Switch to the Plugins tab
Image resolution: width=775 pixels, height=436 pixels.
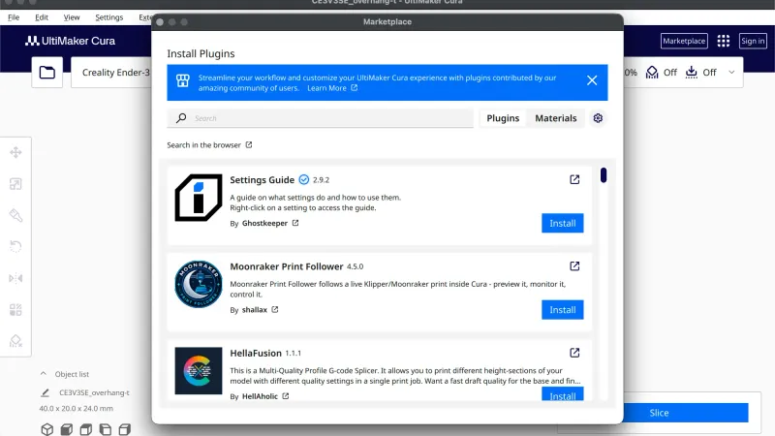[x=503, y=118]
